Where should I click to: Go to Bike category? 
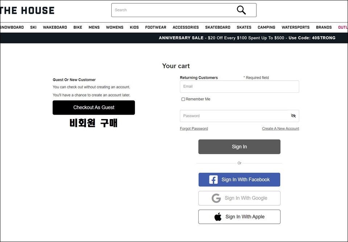point(78,27)
